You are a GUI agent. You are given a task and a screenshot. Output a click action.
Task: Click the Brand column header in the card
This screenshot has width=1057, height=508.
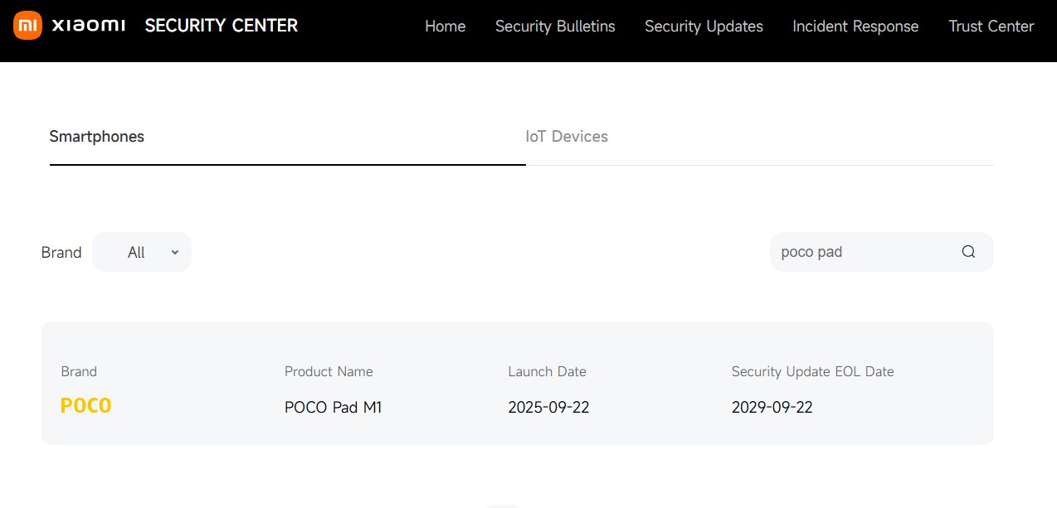(79, 371)
